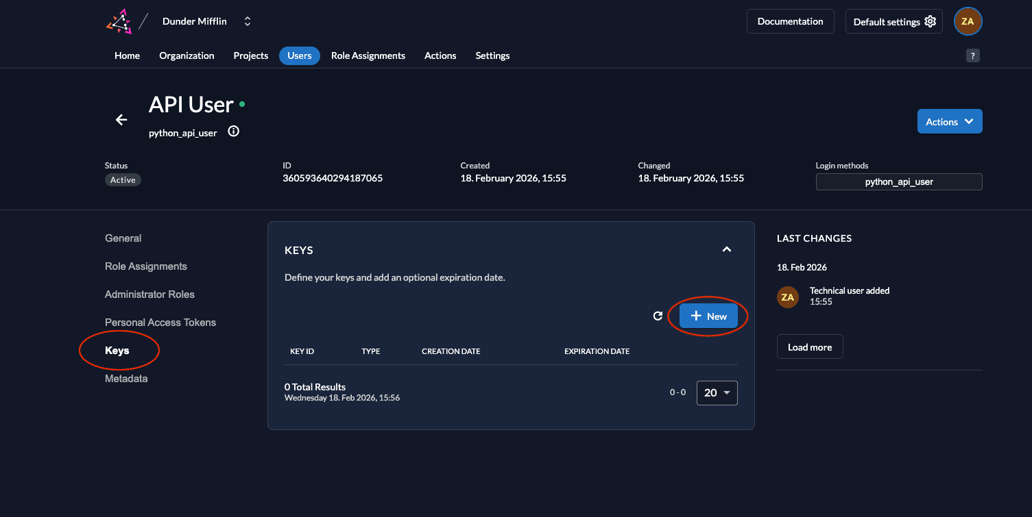Click the ZA avatar in Last Changes
Viewport: 1032px width, 517px height.
pos(788,297)
